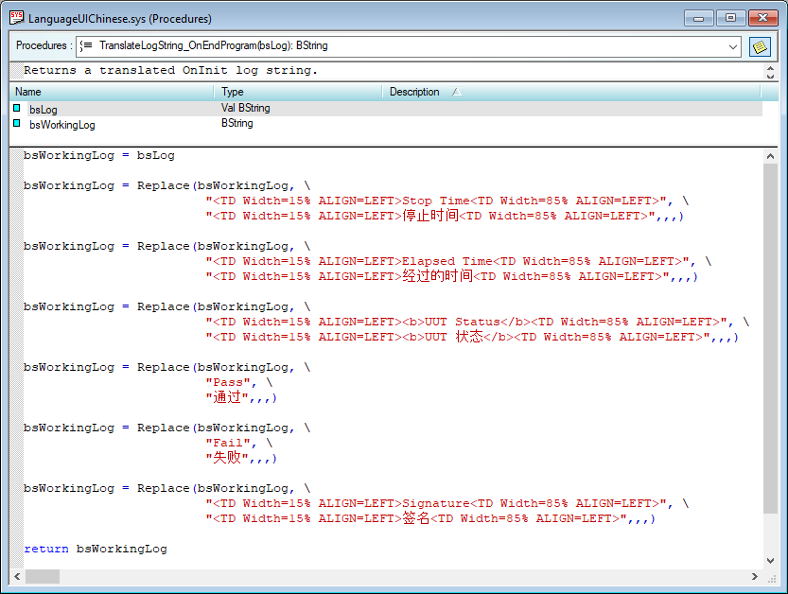Click code editor vertical scrollbar down arrow
The width and height of the screenshot is (788, 594).
(x=770, y=560)
